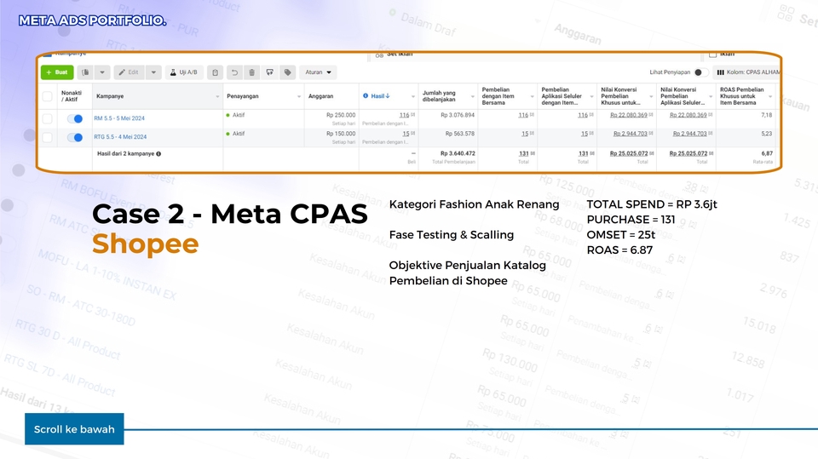Open campaign RM 5.5 - 5 Mei 2024
Viewport: 818px width, 459px height.
coord(119,118)
